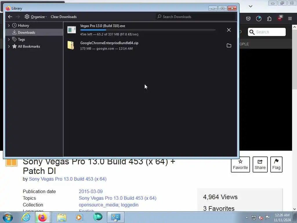The height and width of the screenshot is (223, 297).
Task: Click the Vegas Pro download progress bar
Action: tap(148, 30)
